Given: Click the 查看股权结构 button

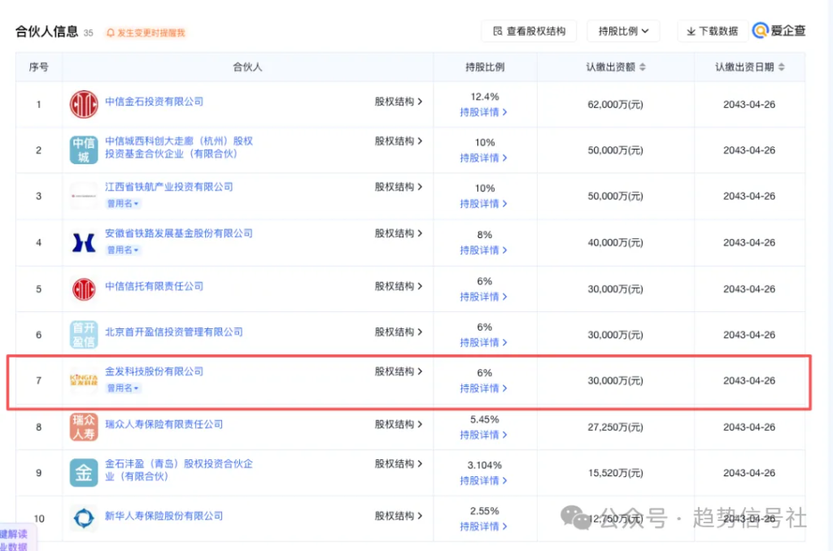Looking at the screenshot, I should tap(529, 31).
